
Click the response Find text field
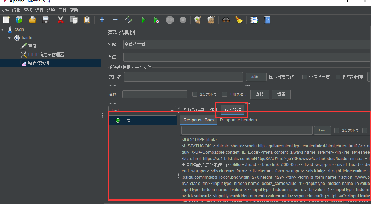247,130
